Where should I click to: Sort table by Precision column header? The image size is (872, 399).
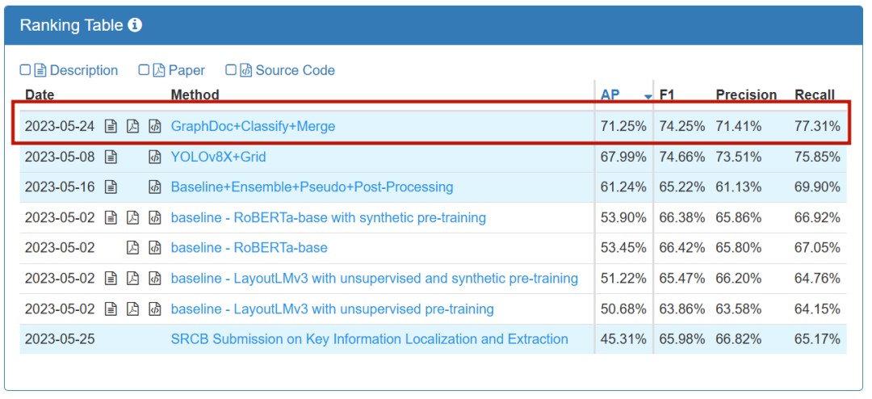coord(746,94)
